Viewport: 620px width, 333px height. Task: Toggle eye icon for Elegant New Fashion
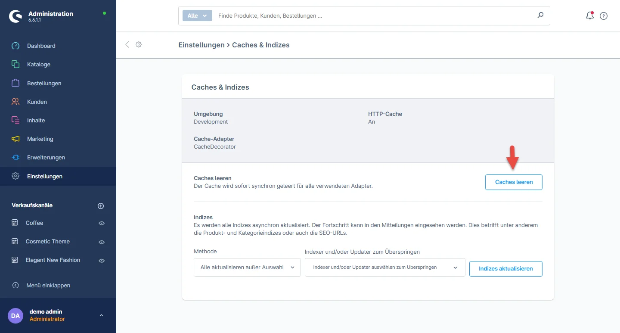(x=102, y=261)
